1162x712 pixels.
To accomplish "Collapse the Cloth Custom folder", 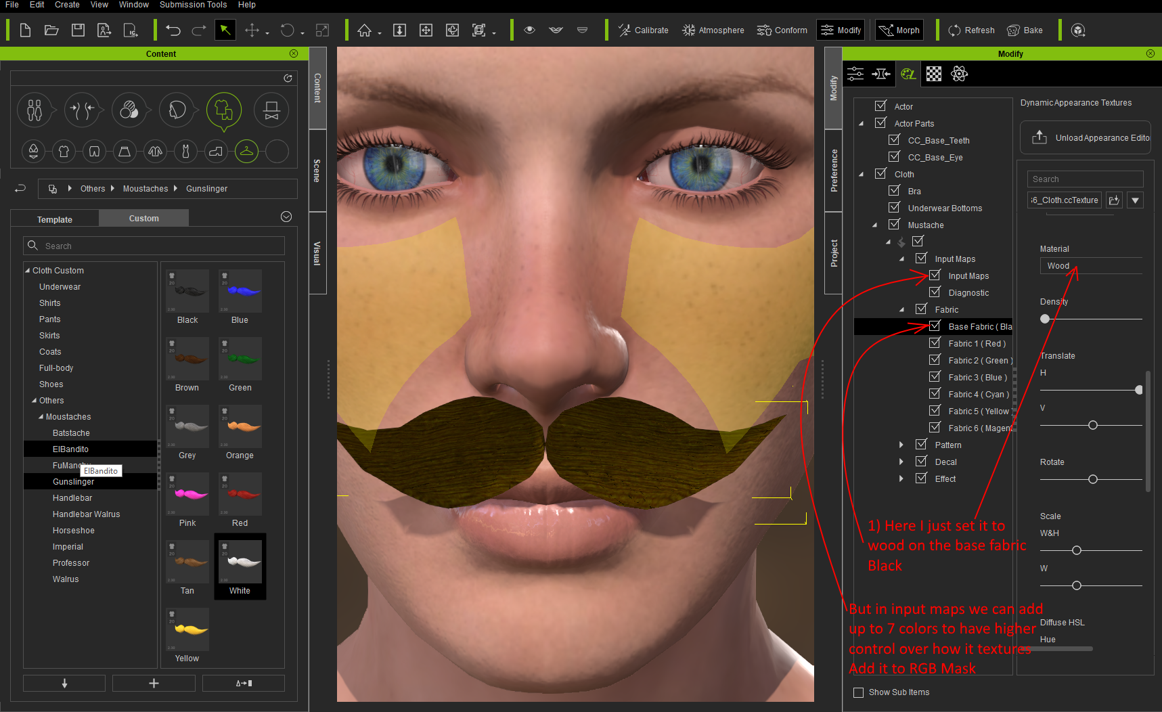I will 28,270.
